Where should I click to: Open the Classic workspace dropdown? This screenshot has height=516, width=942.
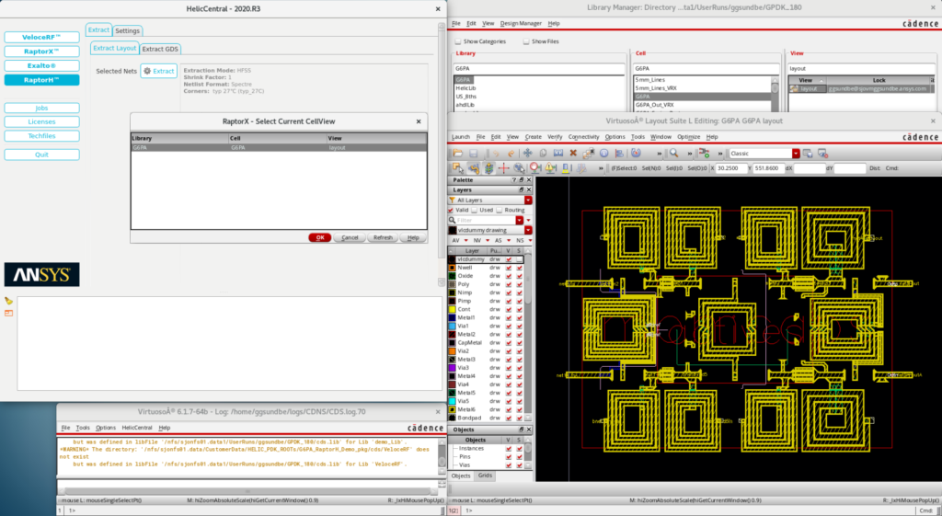[x=796, y=154]
